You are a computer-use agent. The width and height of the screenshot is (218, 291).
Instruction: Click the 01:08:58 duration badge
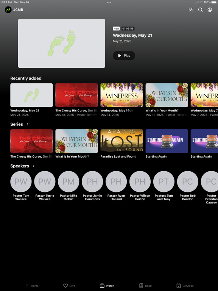click(x=128, y=28)
